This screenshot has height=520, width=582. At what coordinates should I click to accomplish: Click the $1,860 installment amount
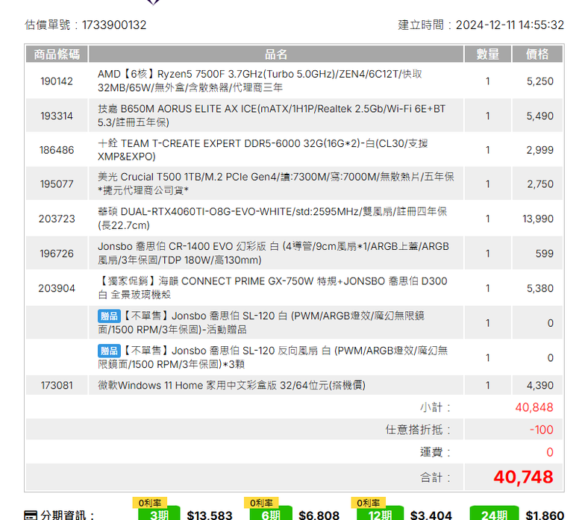click(x=545, y=515)
